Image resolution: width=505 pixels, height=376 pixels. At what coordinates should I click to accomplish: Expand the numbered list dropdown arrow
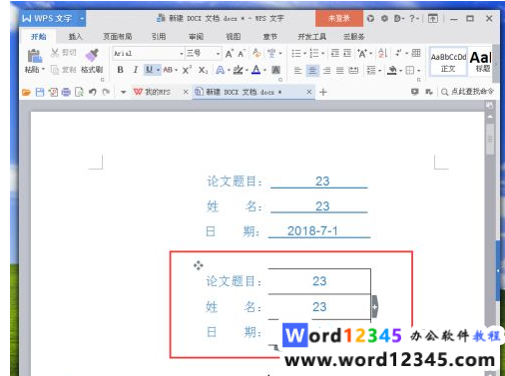[322, 54]
